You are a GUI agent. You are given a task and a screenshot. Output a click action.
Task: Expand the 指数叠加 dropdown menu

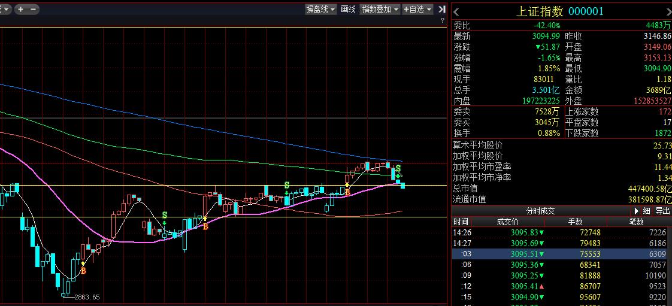[380, 9]
